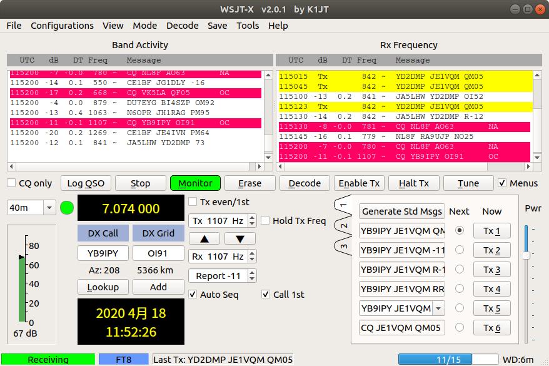This screenshot has height=366, width=549.
Task: Adjust the Tx 1107 Hz stepper
Action: [252, 221]
